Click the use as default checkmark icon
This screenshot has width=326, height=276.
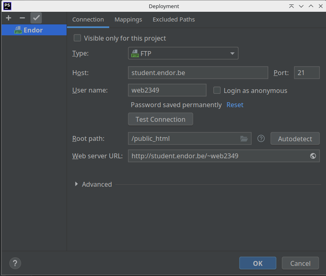36,18
